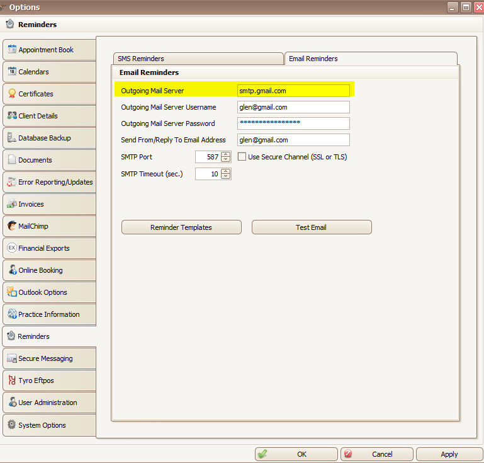Open Outlook Options icon
Screen dimensions: 484x463
[x=12, y=292]
